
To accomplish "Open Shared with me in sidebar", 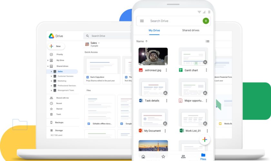I will pos(62,98).
